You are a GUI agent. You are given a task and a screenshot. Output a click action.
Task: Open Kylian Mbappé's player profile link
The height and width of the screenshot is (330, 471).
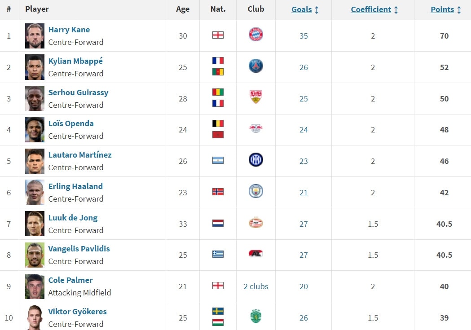click(75, 61)
